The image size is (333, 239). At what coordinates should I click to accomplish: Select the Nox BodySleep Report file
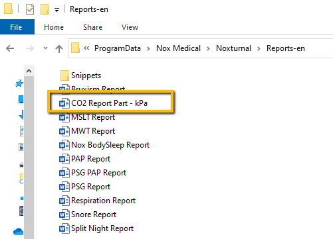[x=110, y=145]
